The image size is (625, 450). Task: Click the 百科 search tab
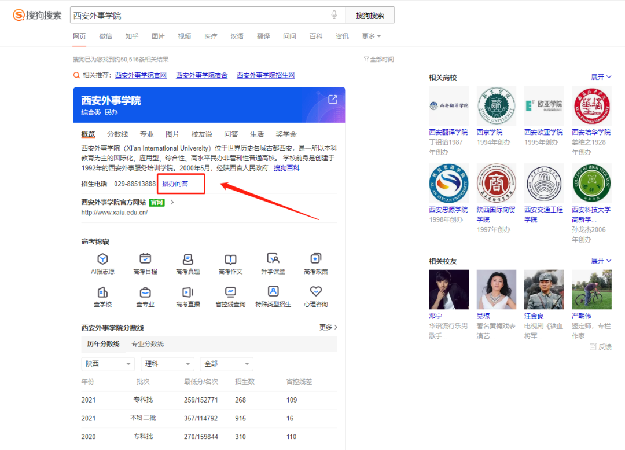(x=316, y=36)
